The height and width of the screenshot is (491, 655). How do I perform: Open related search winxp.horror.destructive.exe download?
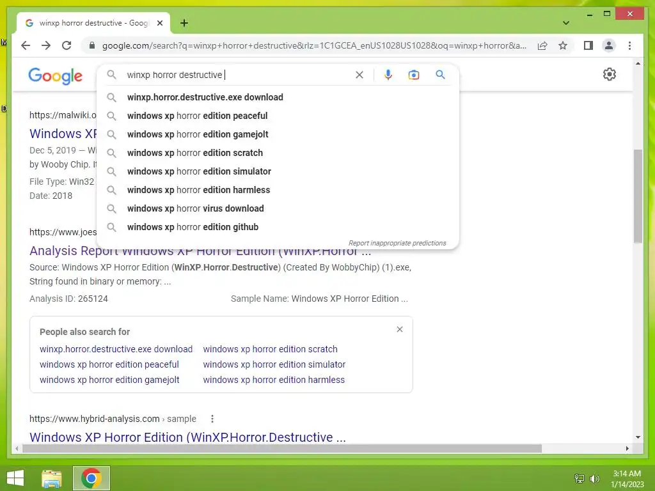[116, 349]
